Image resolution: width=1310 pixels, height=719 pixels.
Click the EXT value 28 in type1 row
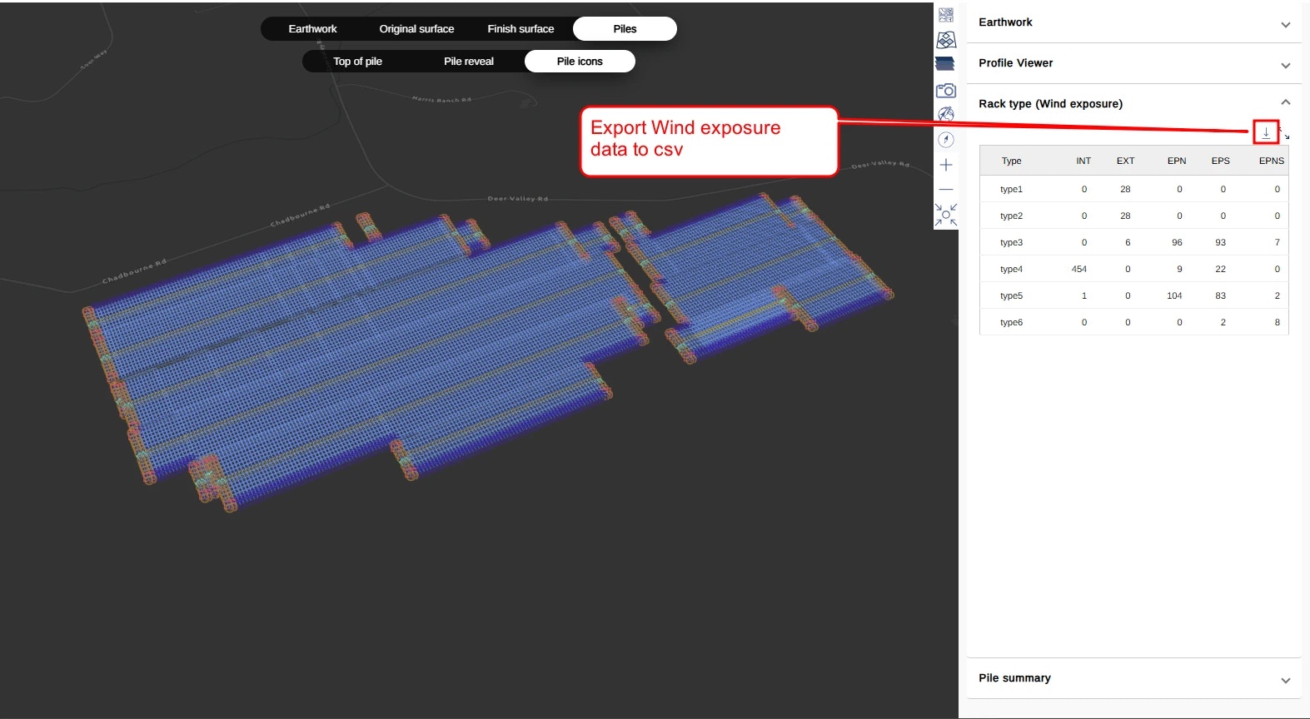[x=1125, y=189]
